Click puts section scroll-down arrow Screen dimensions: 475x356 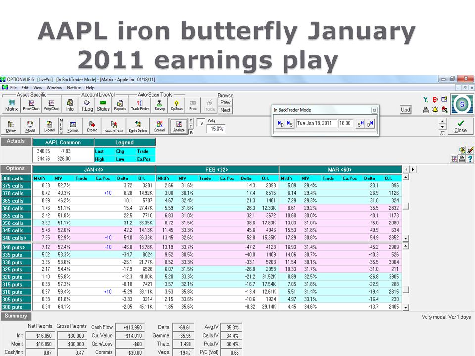[406, 307]
